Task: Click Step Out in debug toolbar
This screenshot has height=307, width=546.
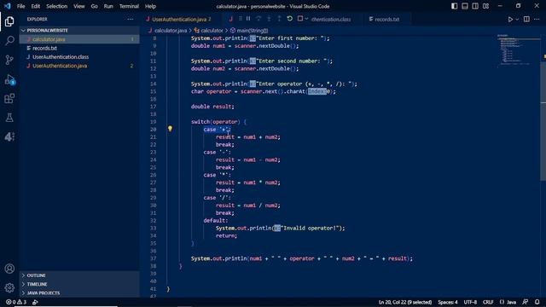Action: point(279,19)
